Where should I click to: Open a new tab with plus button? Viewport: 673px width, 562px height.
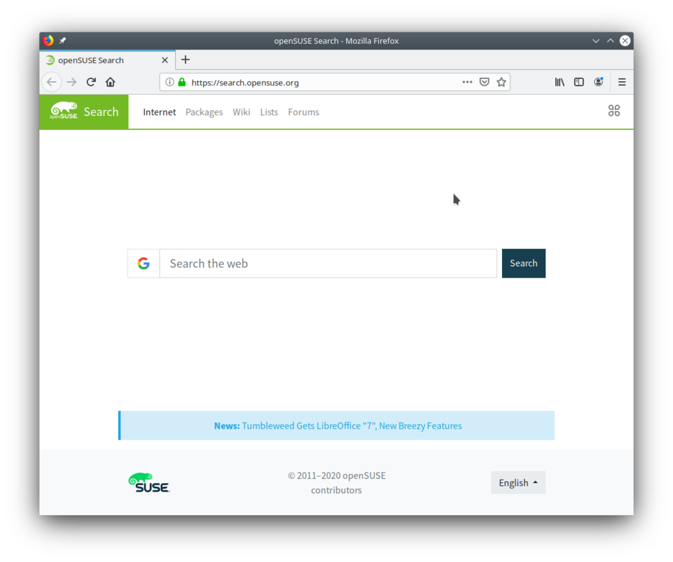[x=185, y=60]
